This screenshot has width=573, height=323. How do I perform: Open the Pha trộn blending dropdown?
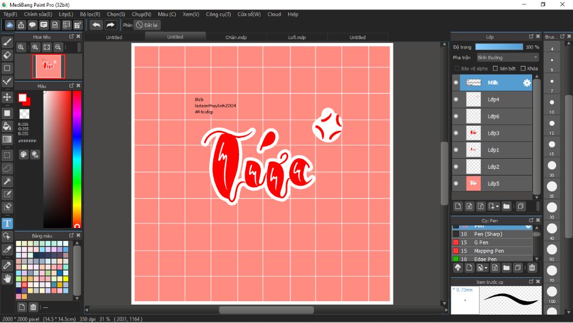tap(508, 58)
